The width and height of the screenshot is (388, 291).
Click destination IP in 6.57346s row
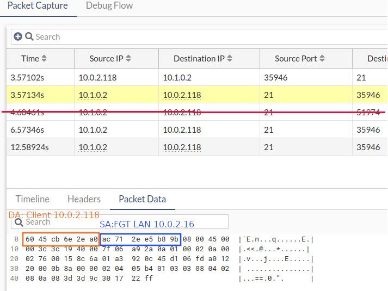click(182, 130)
